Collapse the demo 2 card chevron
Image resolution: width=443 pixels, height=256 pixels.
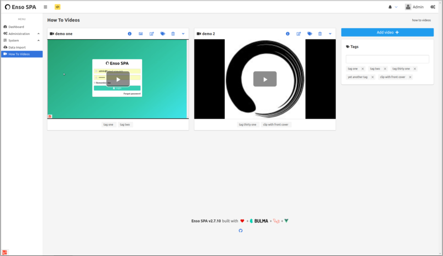coord(330,34)
